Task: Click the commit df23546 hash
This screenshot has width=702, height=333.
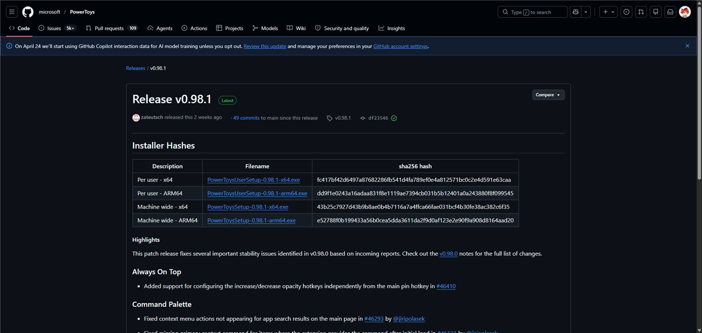Action: [x=378, y=118]
